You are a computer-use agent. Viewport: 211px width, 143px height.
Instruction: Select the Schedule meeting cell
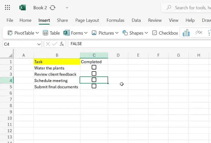(x=57, y=81)
